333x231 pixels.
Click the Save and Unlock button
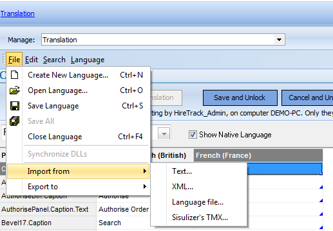240,98
